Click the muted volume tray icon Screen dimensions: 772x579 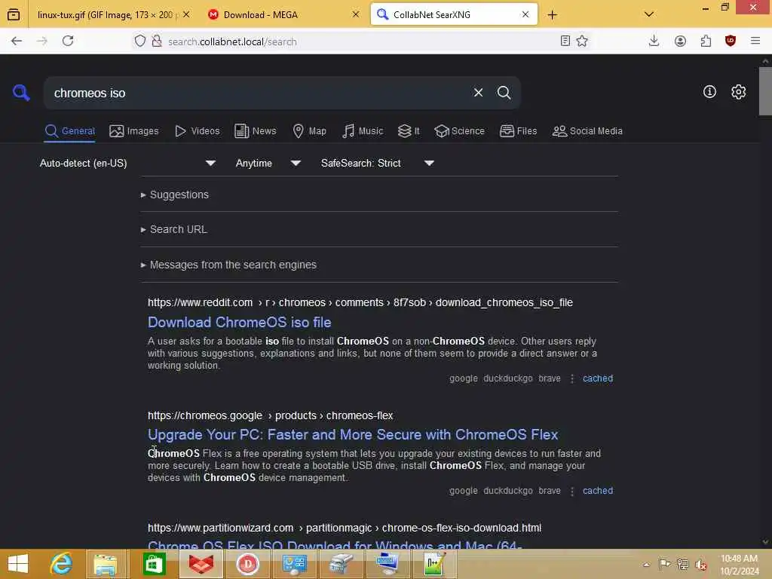click(x=700, y=565)
